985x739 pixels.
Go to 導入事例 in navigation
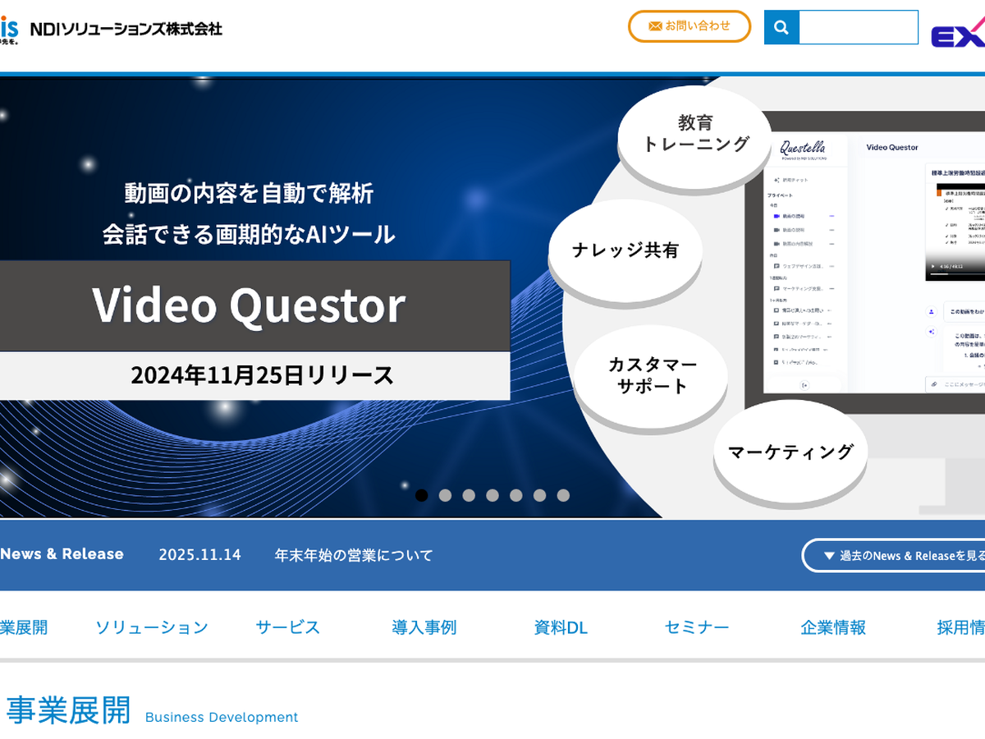tap(424, 627)
